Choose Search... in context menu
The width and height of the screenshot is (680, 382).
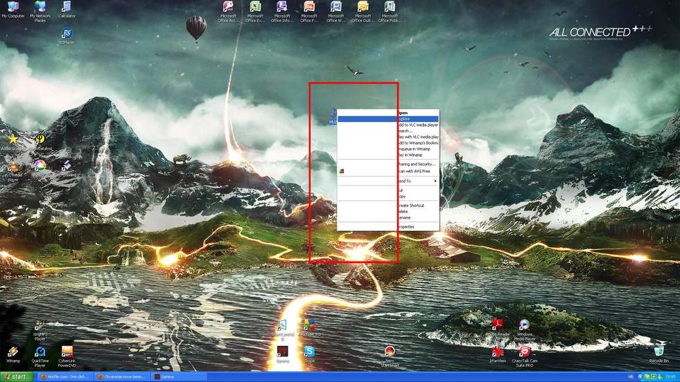coord(388,131)
